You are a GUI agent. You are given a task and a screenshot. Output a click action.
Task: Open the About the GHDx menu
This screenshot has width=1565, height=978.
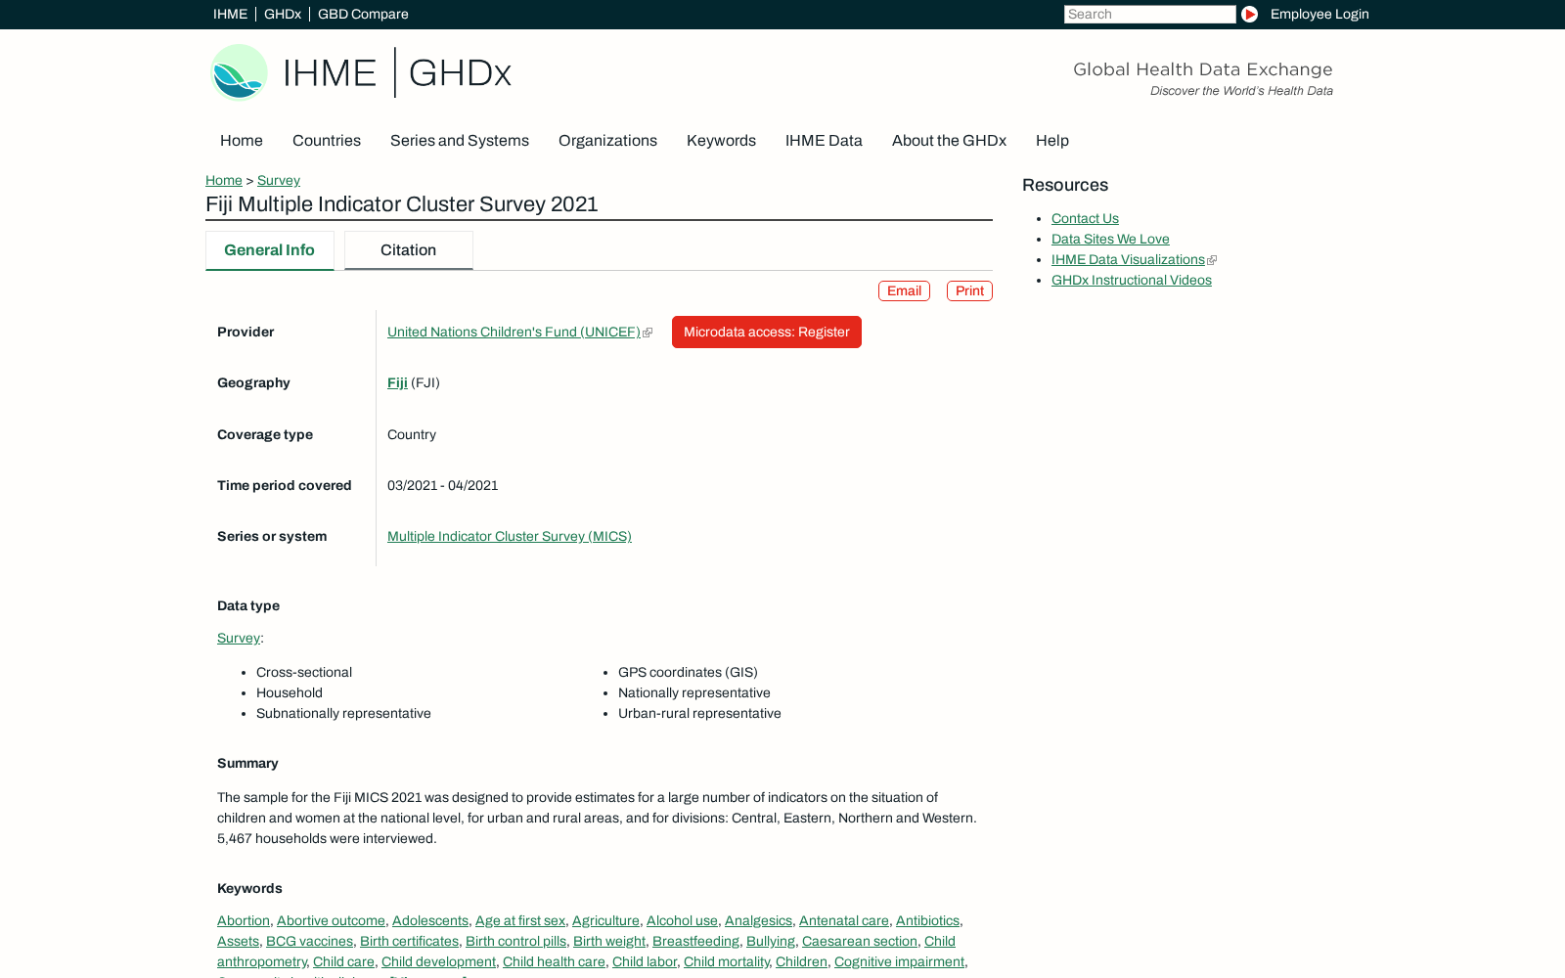[949, 140]
